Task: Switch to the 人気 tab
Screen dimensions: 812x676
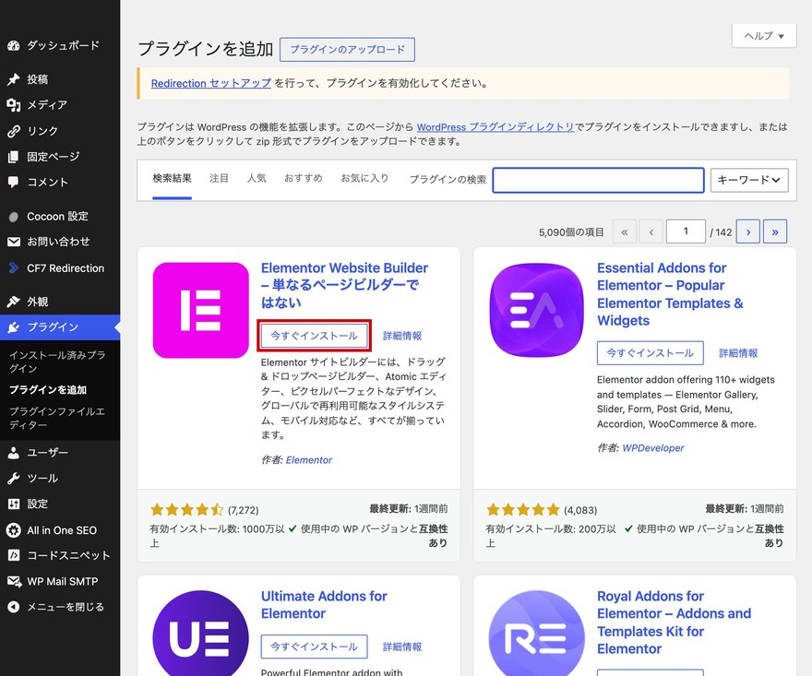Action: (257, 179)
